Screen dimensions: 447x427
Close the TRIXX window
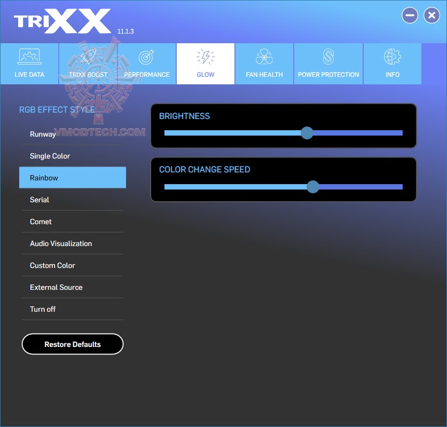pyautogui.click(x=432, y=15)
